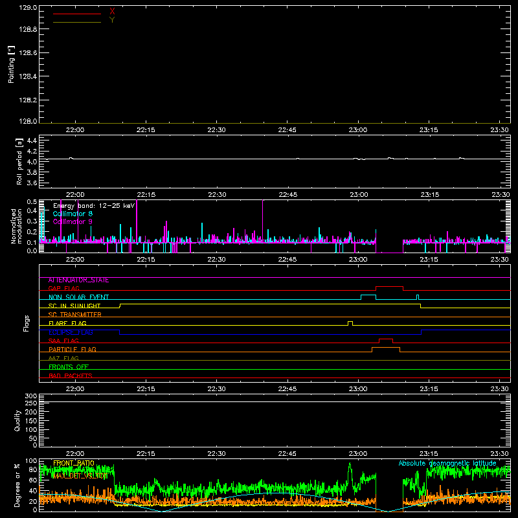Click the 'Degrees or %' axis title
The image size is (518, 518).
17,485
